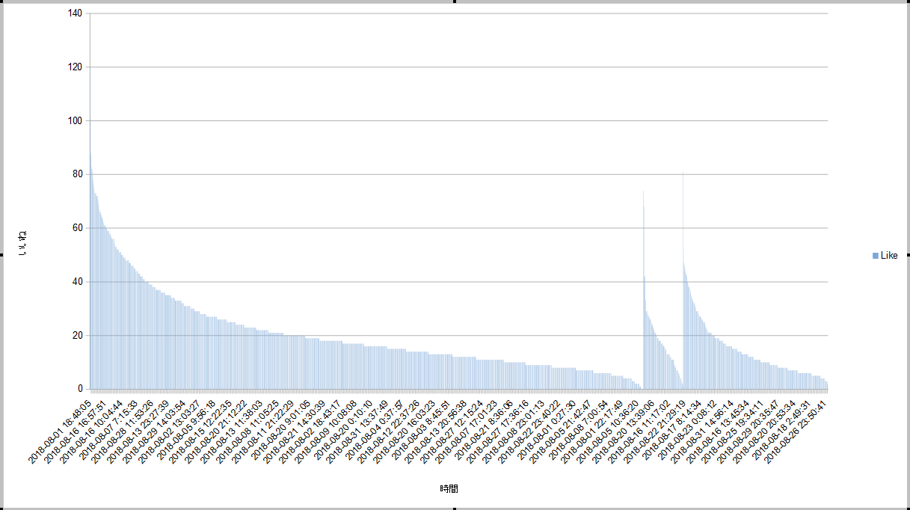Click the 100 y-axis value label

75,121
